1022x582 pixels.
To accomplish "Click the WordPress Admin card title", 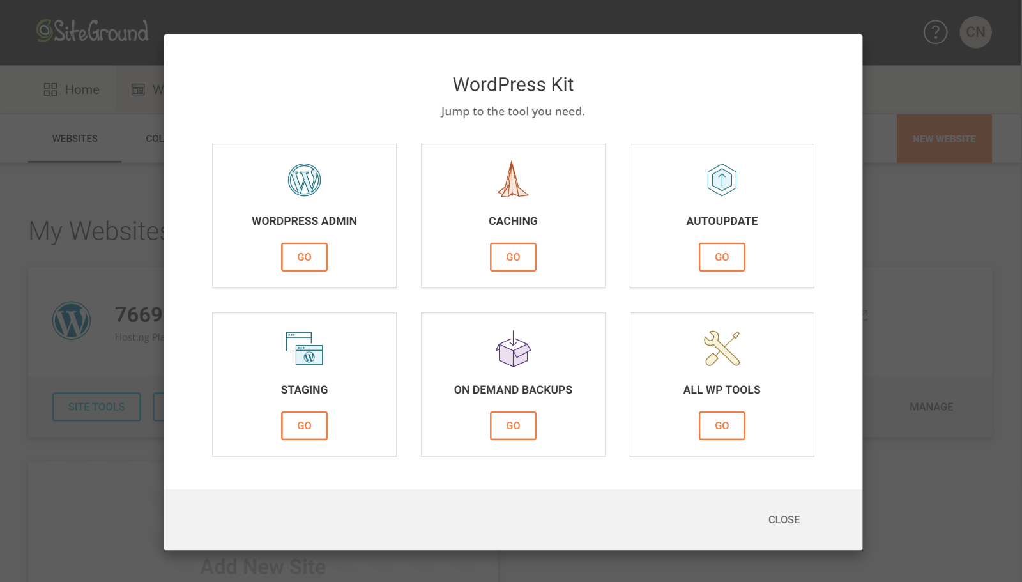I will click(x=304, y=221).
